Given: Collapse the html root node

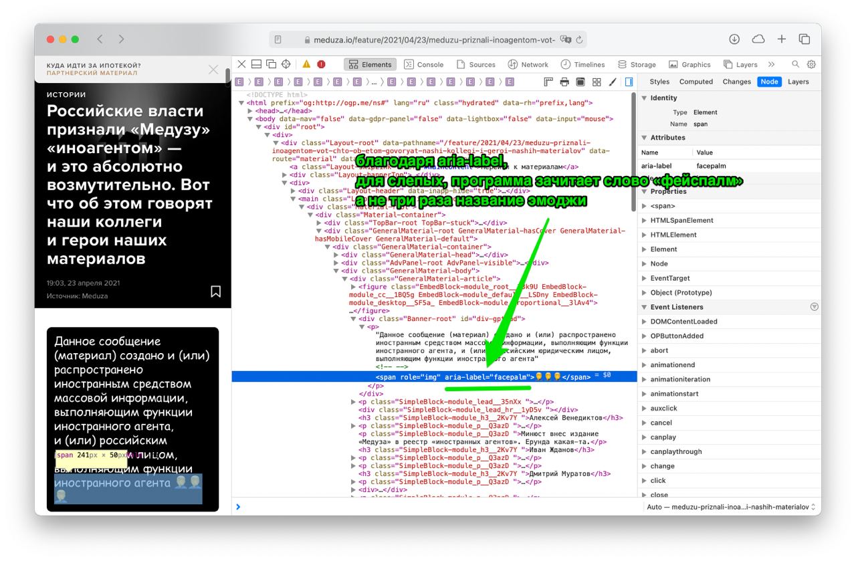Looking at the screenshot, I should point(241,103).
